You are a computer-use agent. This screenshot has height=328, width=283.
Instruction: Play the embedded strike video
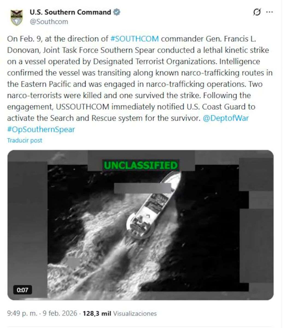coord(140,225)
